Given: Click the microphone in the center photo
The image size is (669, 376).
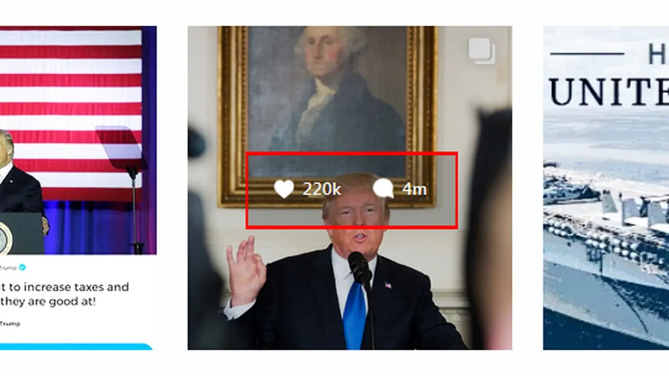Looking at the screenshot, I should (x=360, y=268).
